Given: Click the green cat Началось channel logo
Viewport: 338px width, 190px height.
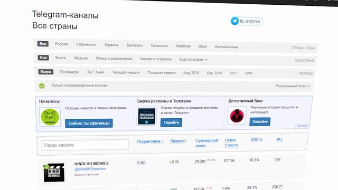Looking at the screenshot, I should tap(50, 117).
